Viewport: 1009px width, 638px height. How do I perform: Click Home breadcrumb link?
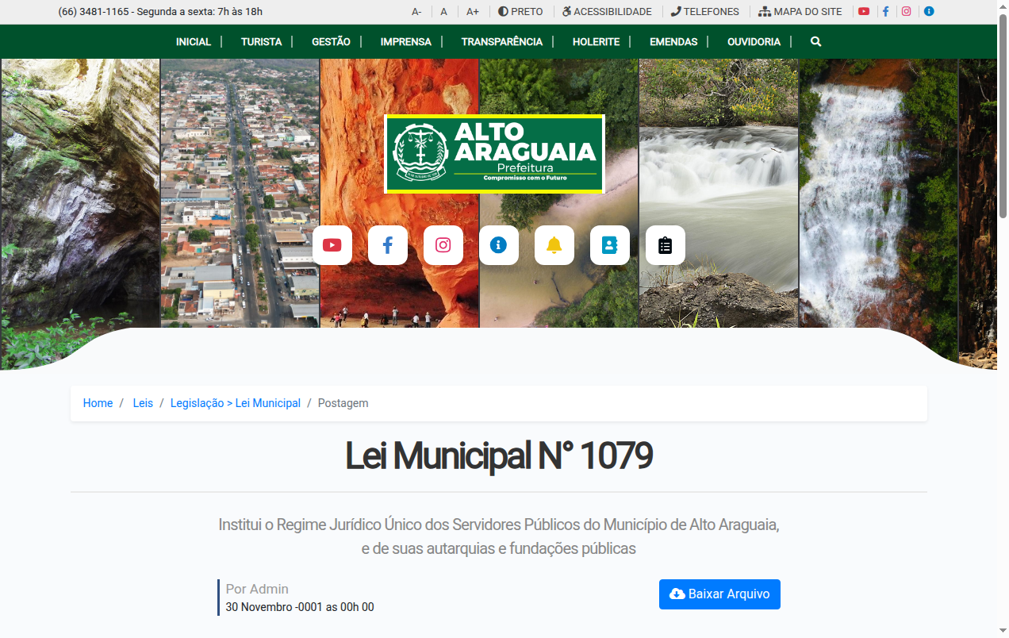click(x=98, y=403)
